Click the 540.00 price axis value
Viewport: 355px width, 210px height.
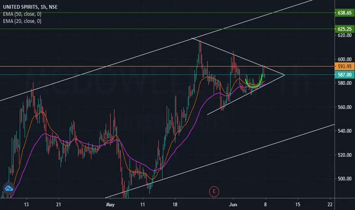345,131
